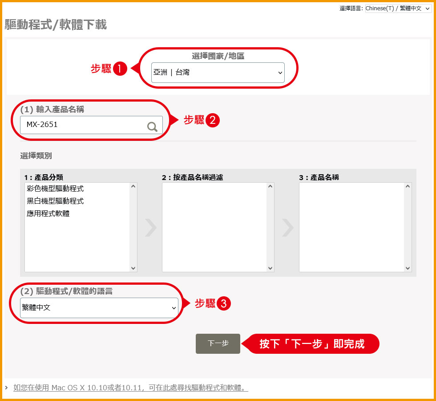Click down arrow of product name list scrollbar
The height and width of the screenshot is (401, 436).
click(408, 268)
